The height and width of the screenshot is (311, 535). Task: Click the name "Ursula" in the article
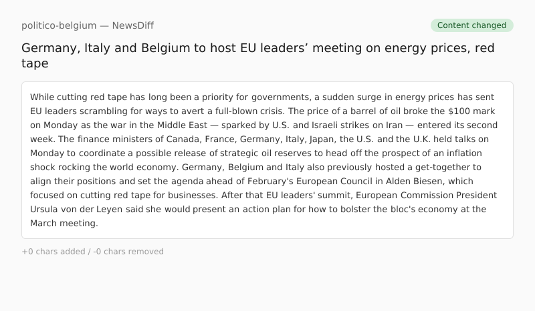click(46, 209)
